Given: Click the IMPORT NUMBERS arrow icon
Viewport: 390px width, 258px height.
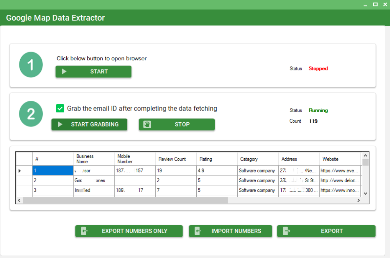Looking at the screenshot, I should (x=198, y=231).
